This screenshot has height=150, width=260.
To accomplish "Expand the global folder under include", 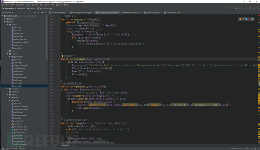I will coord(10,100).
